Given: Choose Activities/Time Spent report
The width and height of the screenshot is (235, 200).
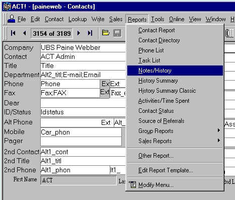Looking at the screenshot, I should click(175, 101).
